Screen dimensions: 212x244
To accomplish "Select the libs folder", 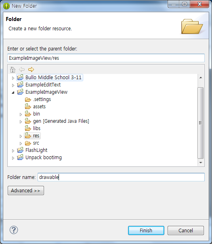I will point(33,128).
